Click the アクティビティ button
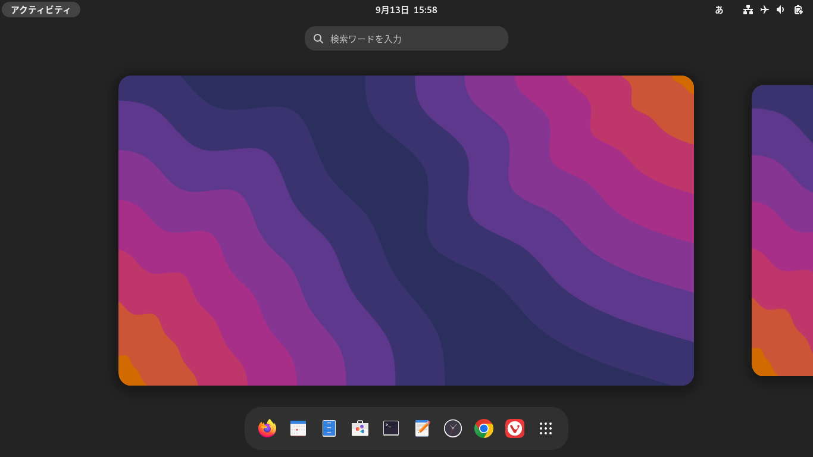The height and width of the screenshot is (457, 813). click(x=41, y=10)
